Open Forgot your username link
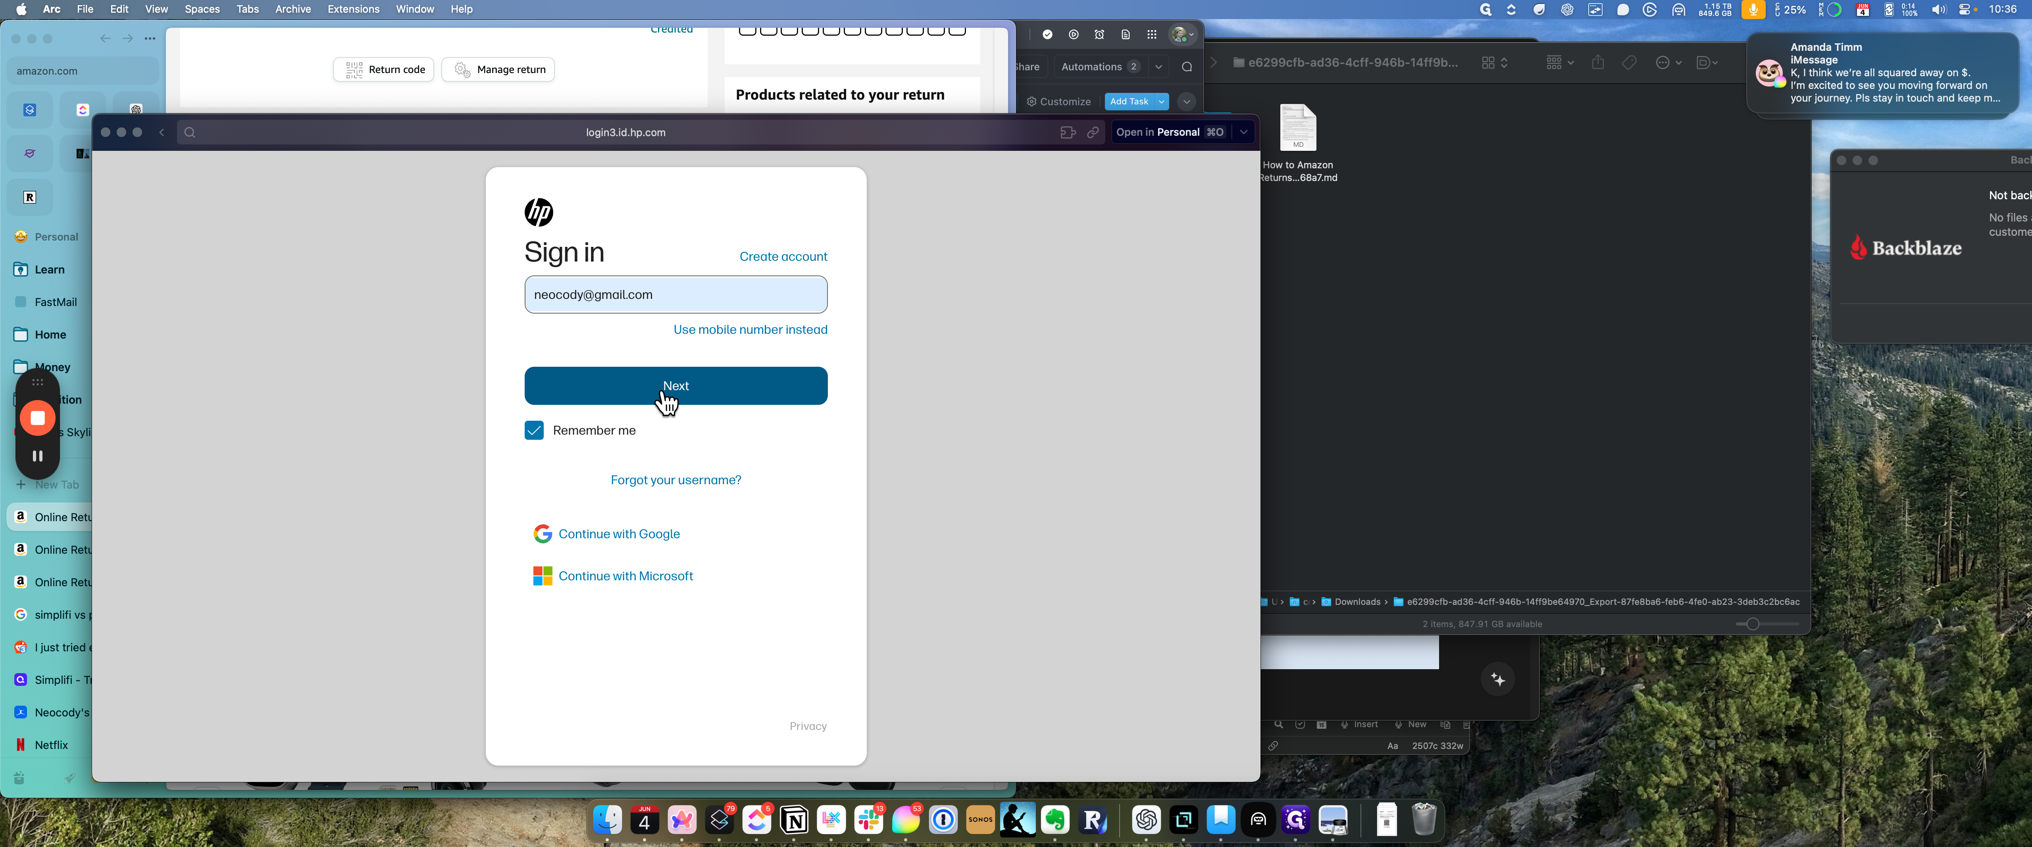 (x=676, y=479)
